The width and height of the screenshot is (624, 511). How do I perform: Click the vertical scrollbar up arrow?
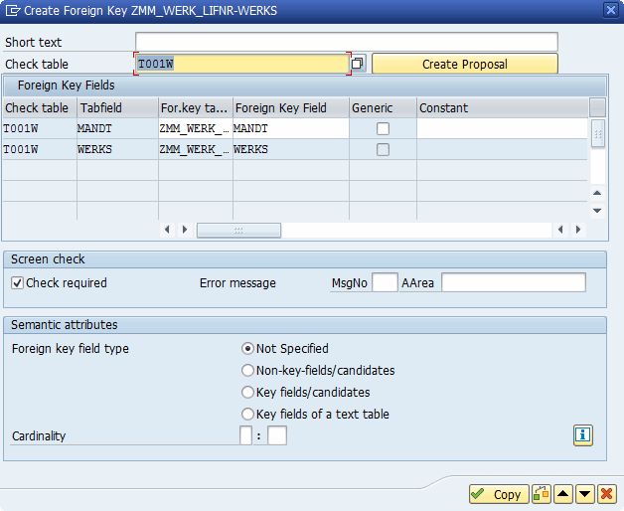[597, 193]
